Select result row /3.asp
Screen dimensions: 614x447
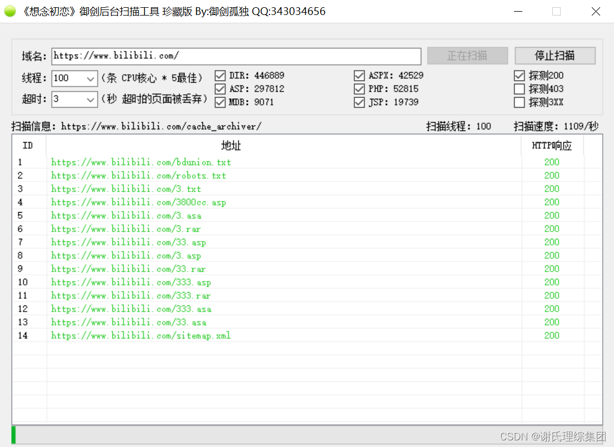307,255
